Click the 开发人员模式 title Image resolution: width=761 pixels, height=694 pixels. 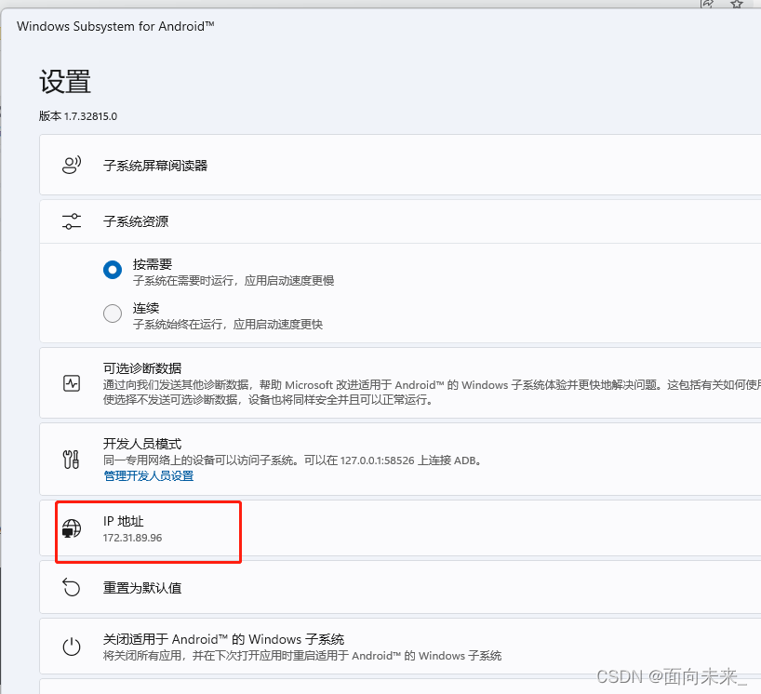pos(142,444)
